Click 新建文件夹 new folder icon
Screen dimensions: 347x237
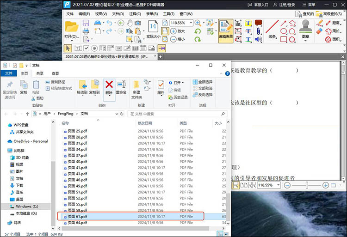pyautogui.click(x=136, y=90)
